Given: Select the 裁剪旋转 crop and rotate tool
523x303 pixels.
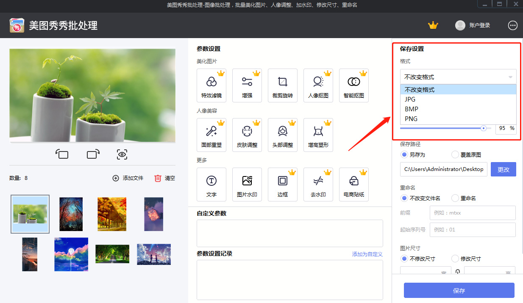Looking at the screenshot, I should click(x=283, y=85).
